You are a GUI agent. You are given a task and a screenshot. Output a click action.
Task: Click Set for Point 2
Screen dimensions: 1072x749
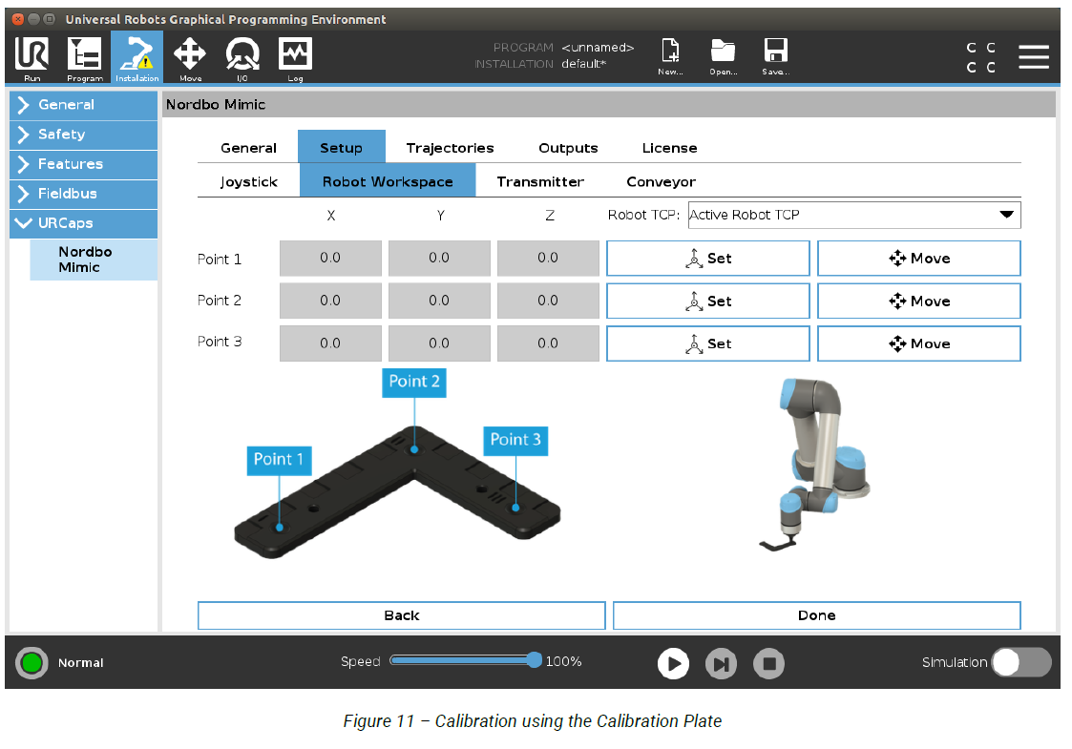[707, 302]
